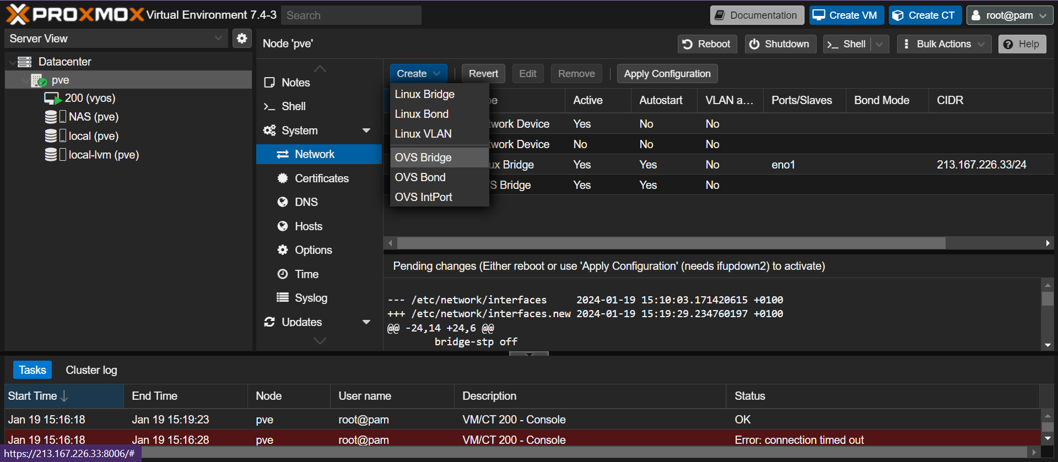Viewport: 1058px width, 462px height.
Task: Click the Certificates badge icon
Action: (x=283, y=178)
